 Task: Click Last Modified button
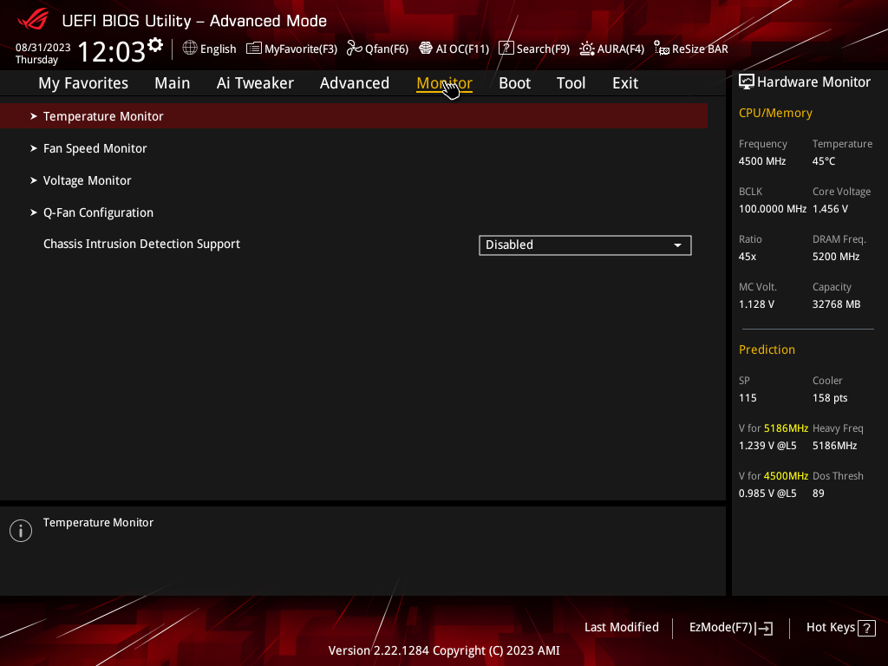(x=622, y=628)
